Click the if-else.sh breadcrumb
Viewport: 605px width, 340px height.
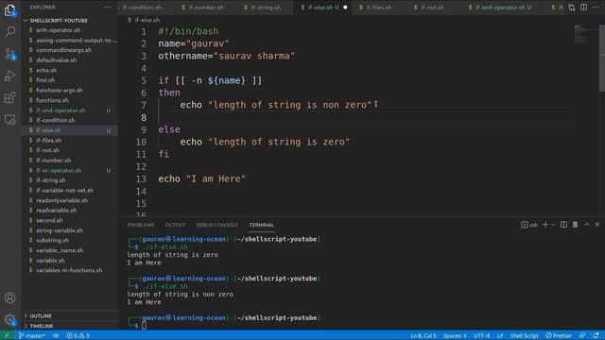coord(147,20)
